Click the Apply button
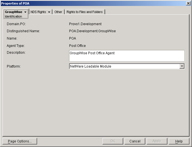This screenshot has width=192, height=147. point(157,141)
